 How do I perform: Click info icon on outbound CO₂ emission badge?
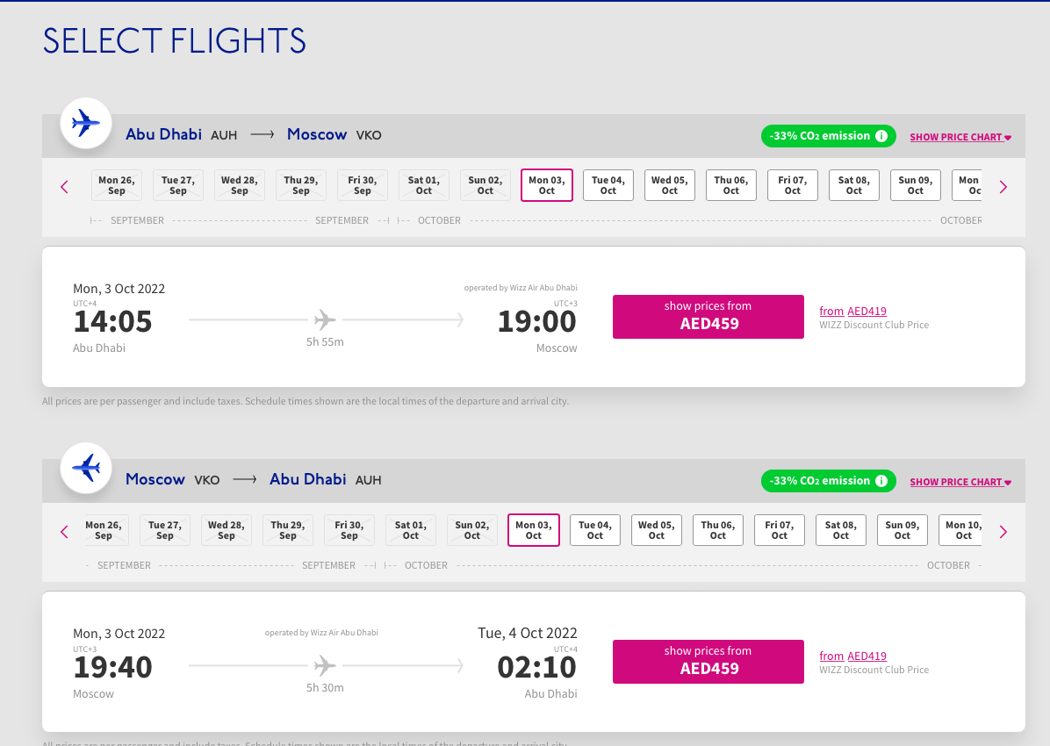coord(881,136)
